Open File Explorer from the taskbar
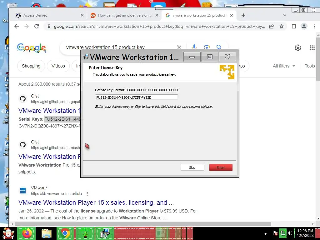This screenshot has height=240, width=320. tap(47, 233)
